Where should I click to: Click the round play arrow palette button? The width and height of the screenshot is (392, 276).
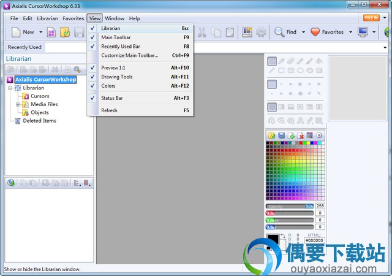[319, 136]
